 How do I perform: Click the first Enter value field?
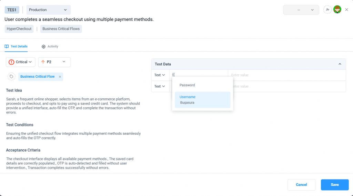286,75
